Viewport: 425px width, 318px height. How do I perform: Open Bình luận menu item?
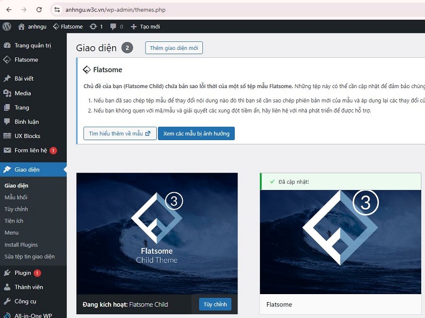(27, 122)
